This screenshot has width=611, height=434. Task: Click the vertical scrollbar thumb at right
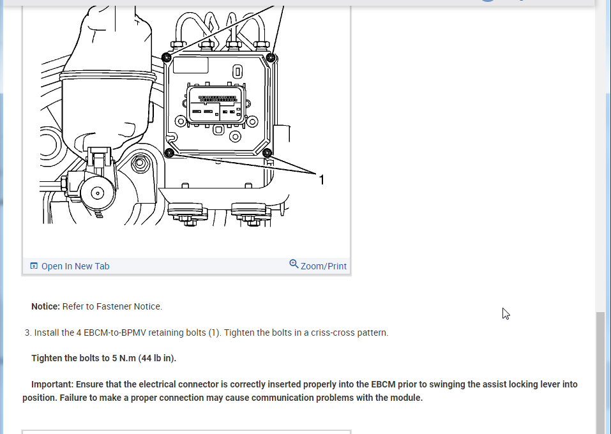tap(601, 372)
